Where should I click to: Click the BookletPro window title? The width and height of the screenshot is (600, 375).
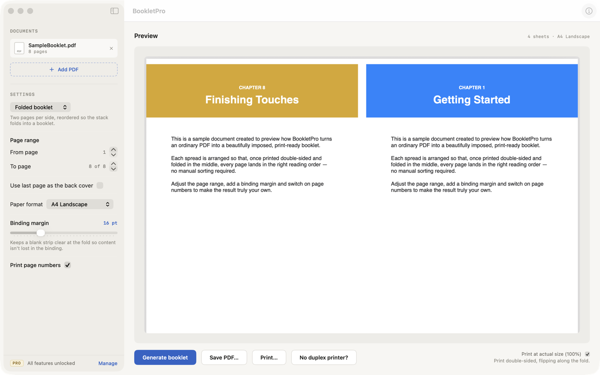(149, 11)
